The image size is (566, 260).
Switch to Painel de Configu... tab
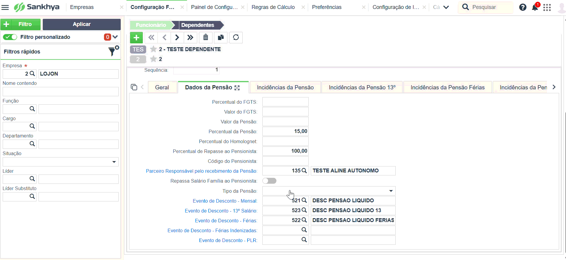[x=214, y=7]
